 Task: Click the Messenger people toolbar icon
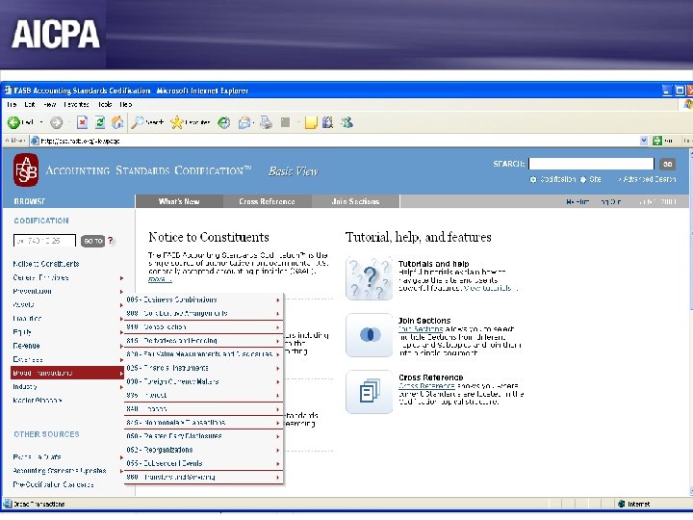pos(346,122)
